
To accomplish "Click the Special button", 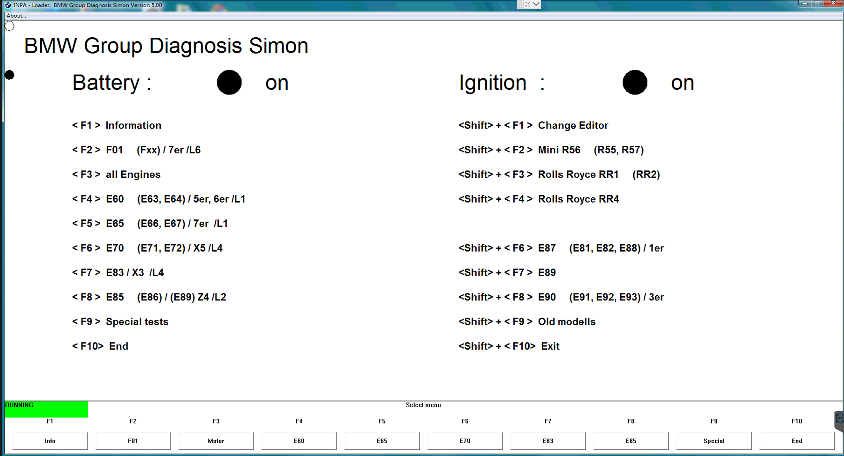I will 714,441.
